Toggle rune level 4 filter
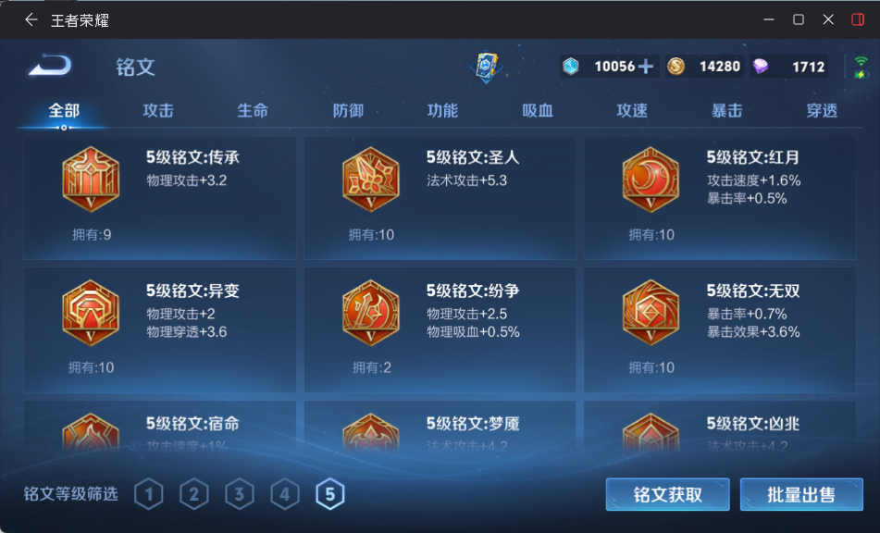Screen dimensions: 880x533 (x=284, y=494)
